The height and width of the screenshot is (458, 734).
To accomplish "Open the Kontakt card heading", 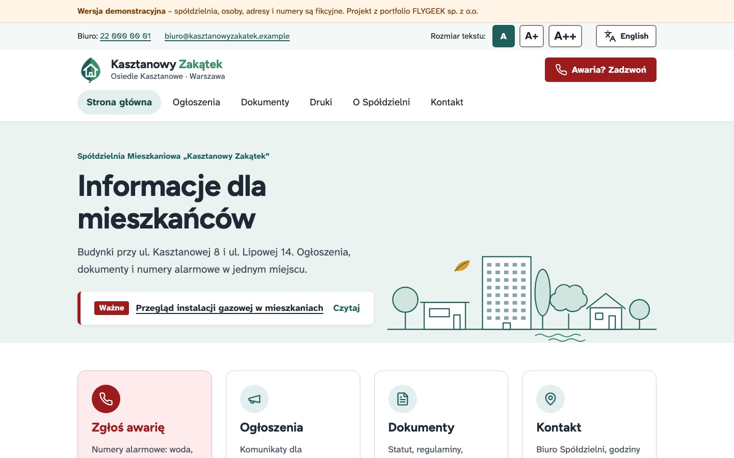I will (x=559, y=427).
